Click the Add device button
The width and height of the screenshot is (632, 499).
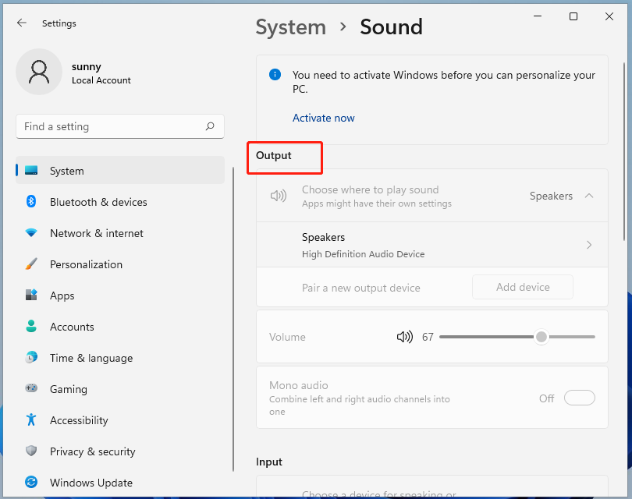pos(523,287)
